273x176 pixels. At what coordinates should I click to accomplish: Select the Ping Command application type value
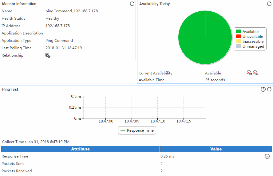59,40
